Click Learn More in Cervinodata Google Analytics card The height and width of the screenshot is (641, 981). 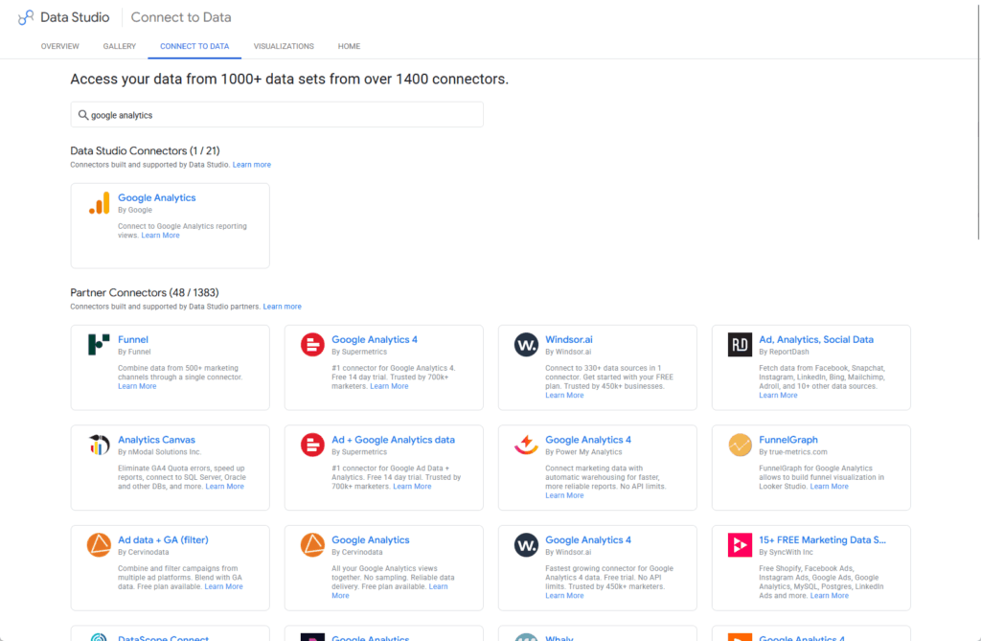tap(438, 586)
